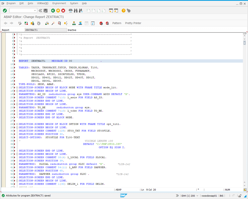This screenshot has height=199, width=248.
Task: Click the Direct Processing test icon
Action: tap(59, 23)
